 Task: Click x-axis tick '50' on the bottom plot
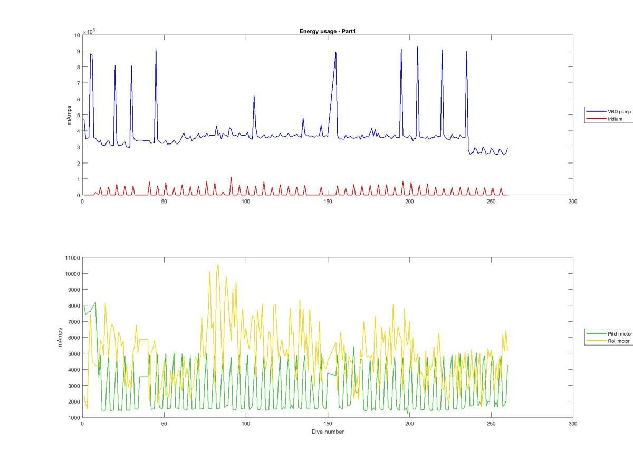point(164,424)
